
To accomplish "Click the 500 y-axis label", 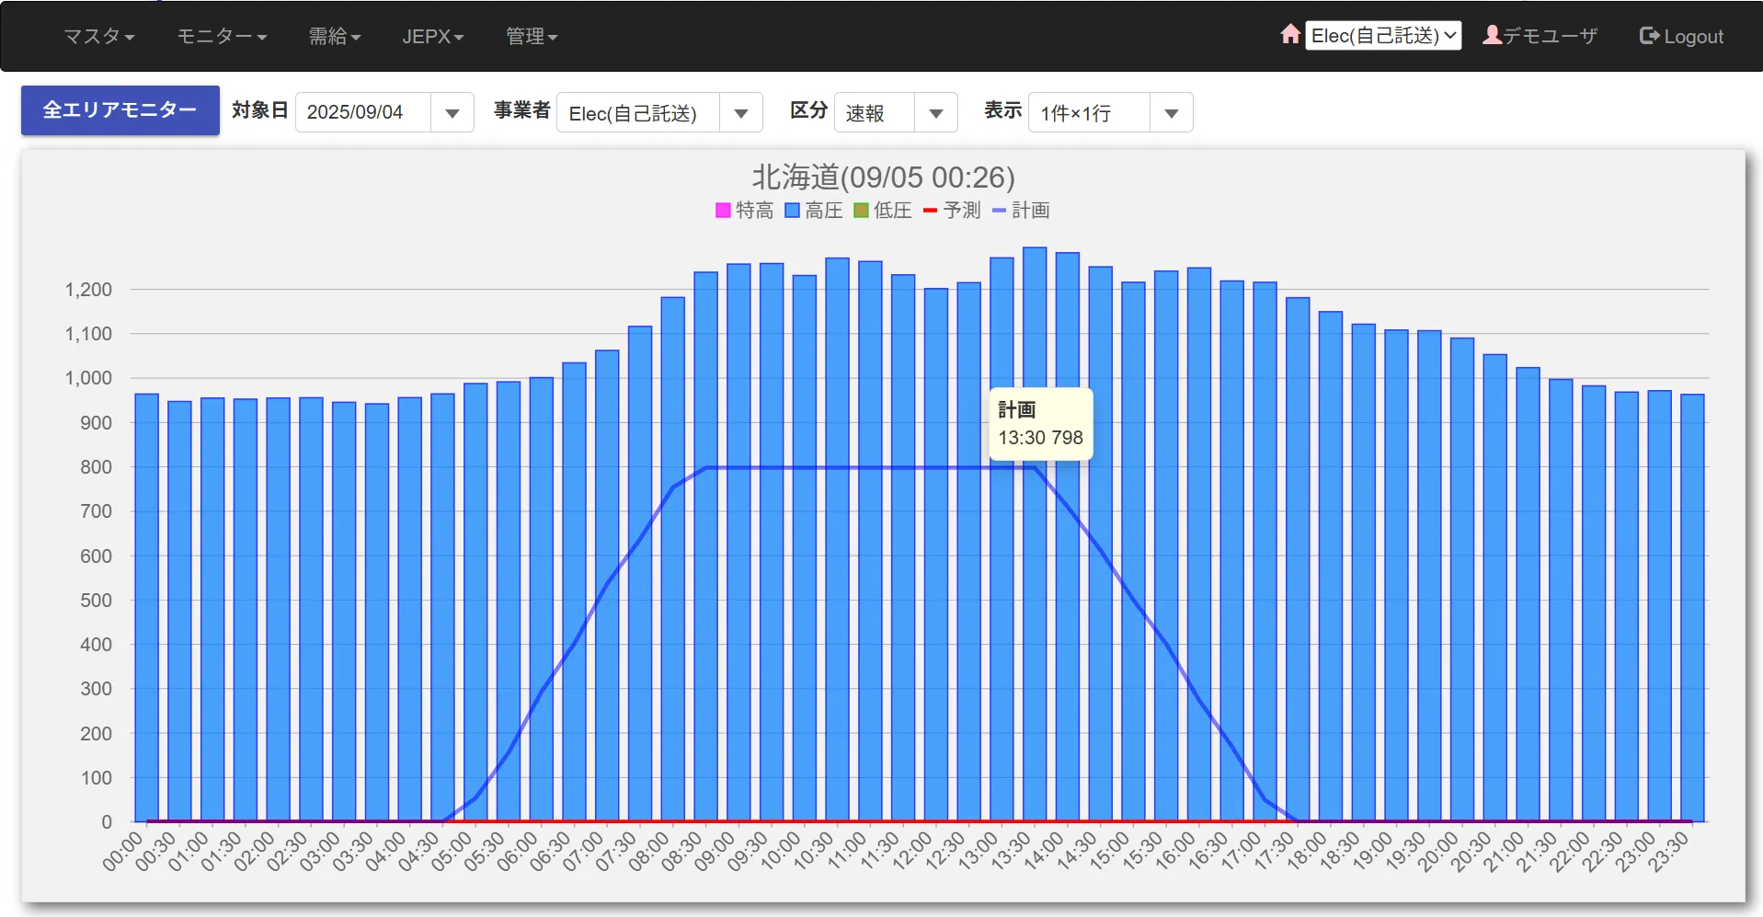I will coord(96,601).
